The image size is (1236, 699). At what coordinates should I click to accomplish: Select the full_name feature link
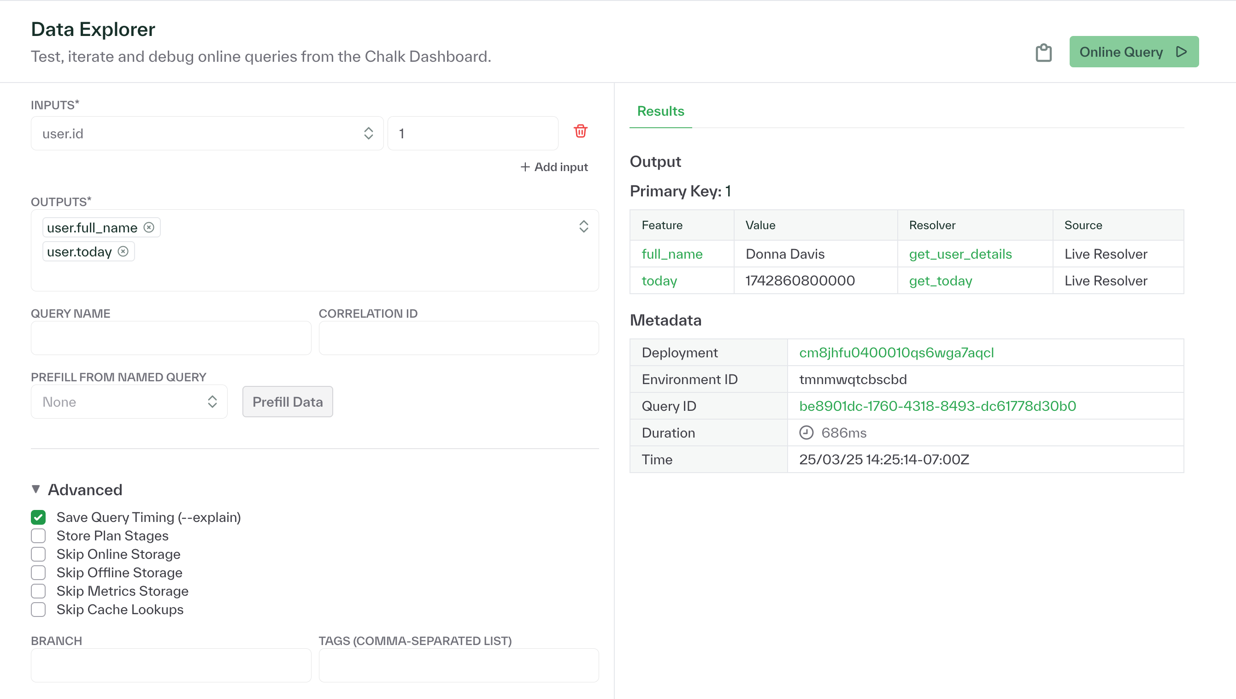[x=672, y=254]
